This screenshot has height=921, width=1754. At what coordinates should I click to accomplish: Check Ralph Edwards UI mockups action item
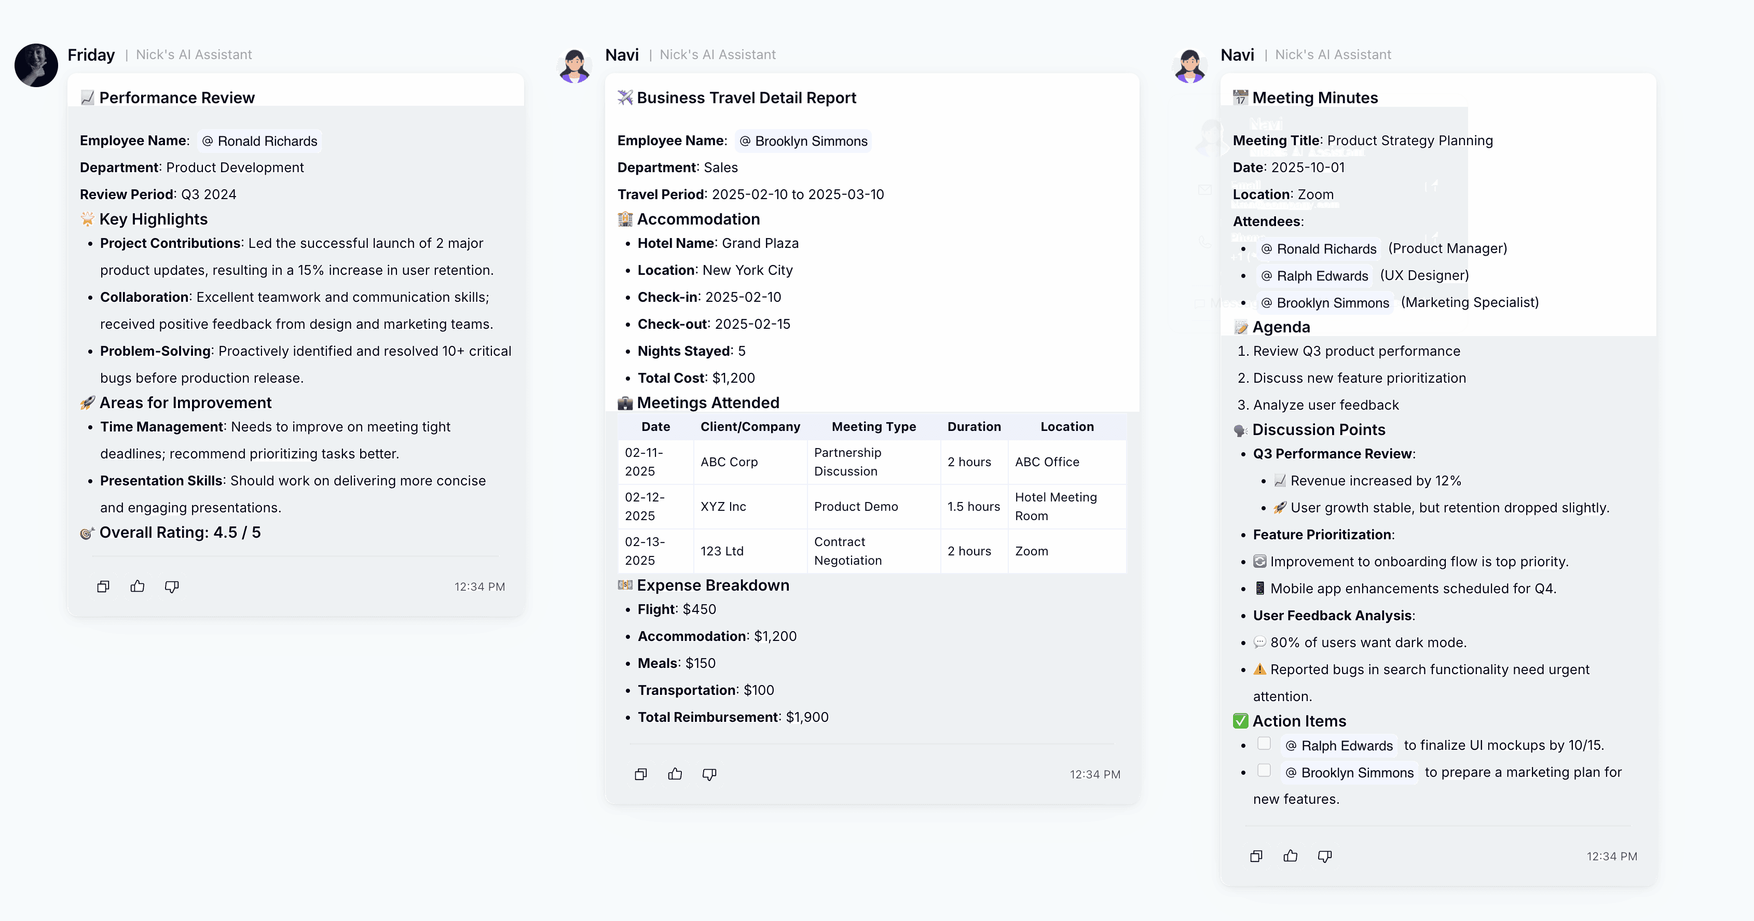tap(1264, 744)
